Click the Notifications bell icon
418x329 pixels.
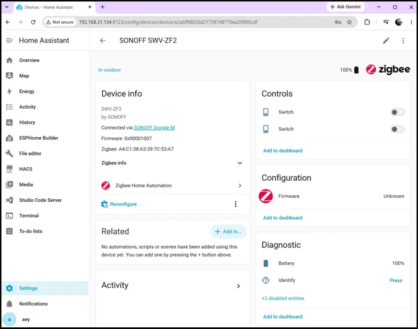(x=9, y=303)
